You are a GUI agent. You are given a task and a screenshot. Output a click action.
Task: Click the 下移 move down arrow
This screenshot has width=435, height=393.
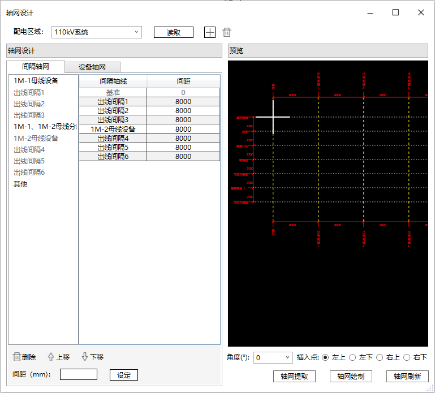pos(85,357)
